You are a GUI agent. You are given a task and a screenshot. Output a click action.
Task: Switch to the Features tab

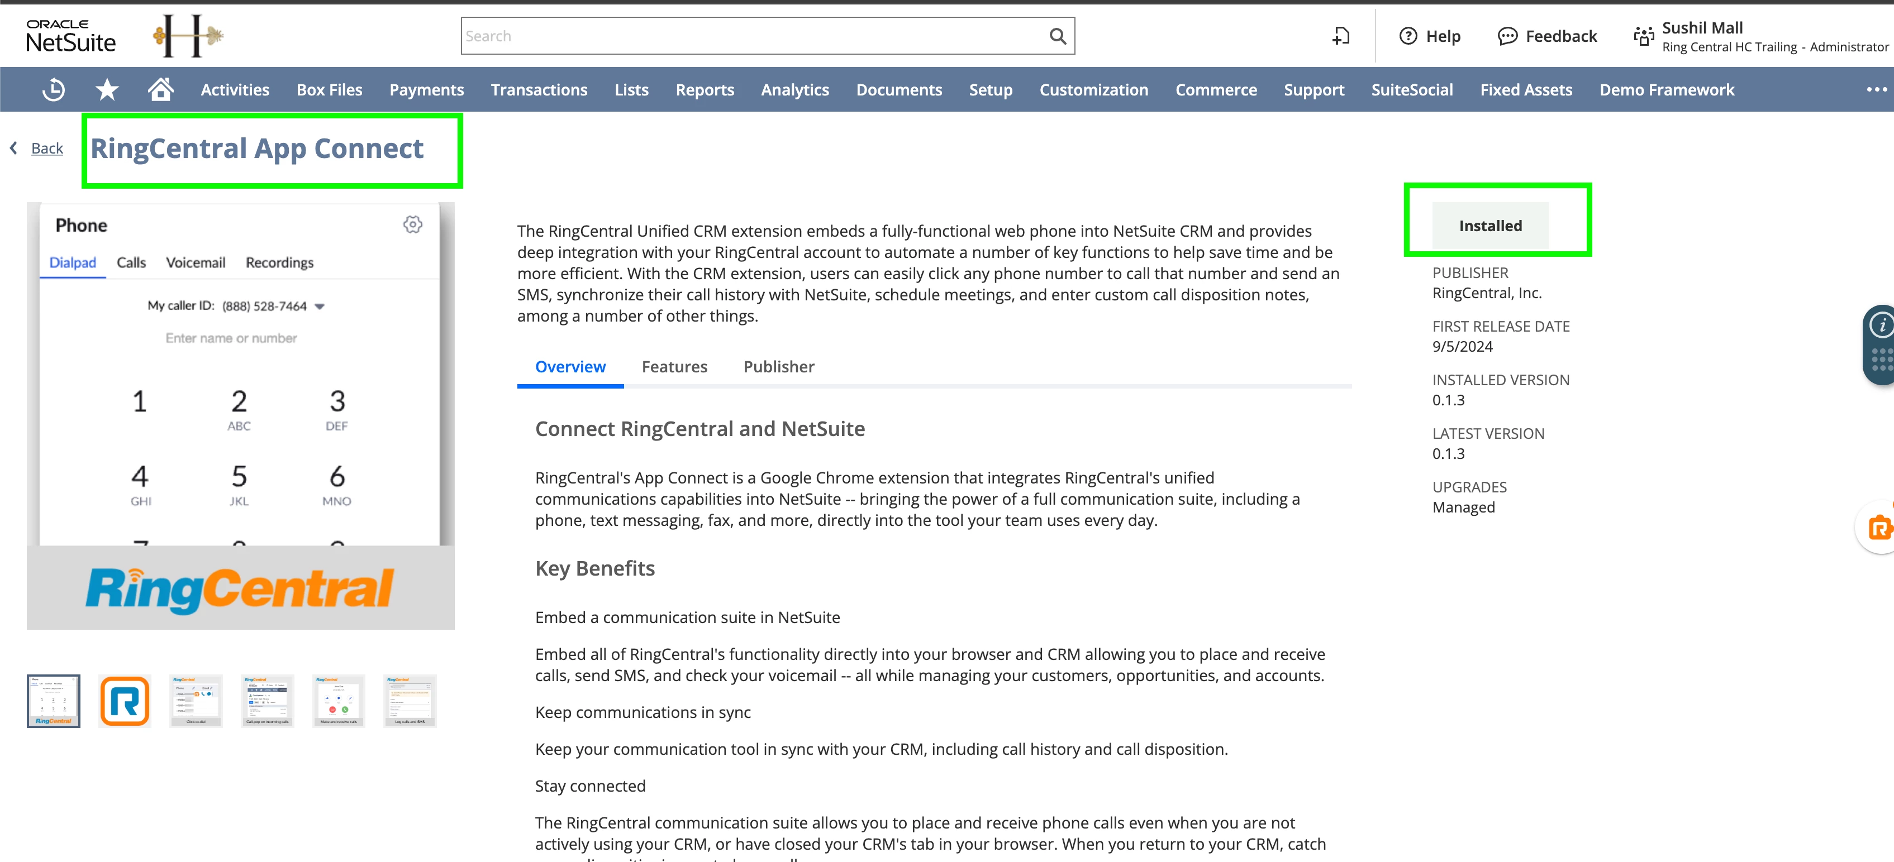click(674, 367)
